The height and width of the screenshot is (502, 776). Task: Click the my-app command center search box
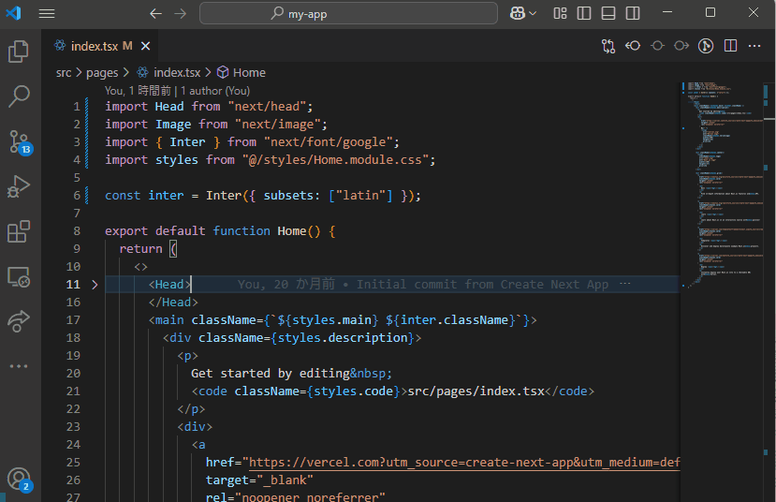[348, 13]
